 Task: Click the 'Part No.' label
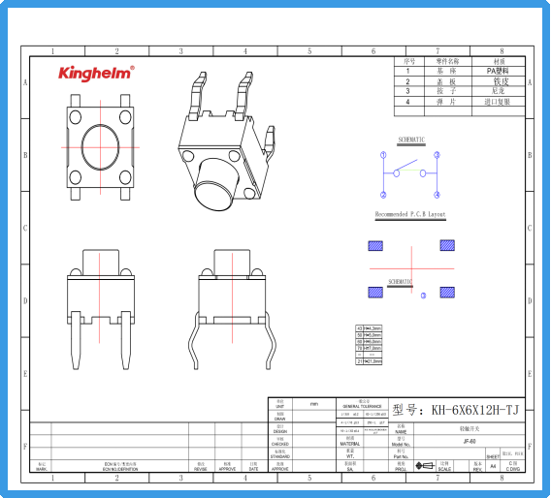[401, 456]
